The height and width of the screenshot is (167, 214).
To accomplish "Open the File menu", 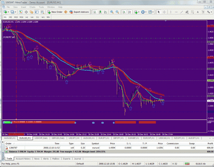I will tap(8, 7).
